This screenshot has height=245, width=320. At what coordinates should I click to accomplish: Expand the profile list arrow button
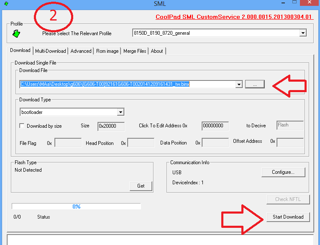(303, 33)
